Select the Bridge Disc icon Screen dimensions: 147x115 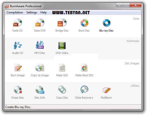coord(62,23)
